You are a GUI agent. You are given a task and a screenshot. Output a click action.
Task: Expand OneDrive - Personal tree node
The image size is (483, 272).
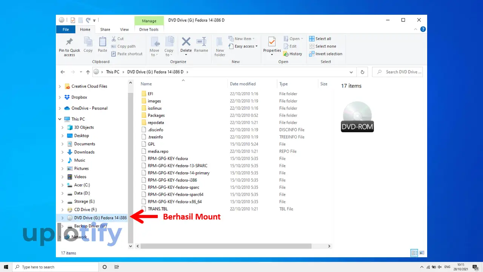click(60, 108)
